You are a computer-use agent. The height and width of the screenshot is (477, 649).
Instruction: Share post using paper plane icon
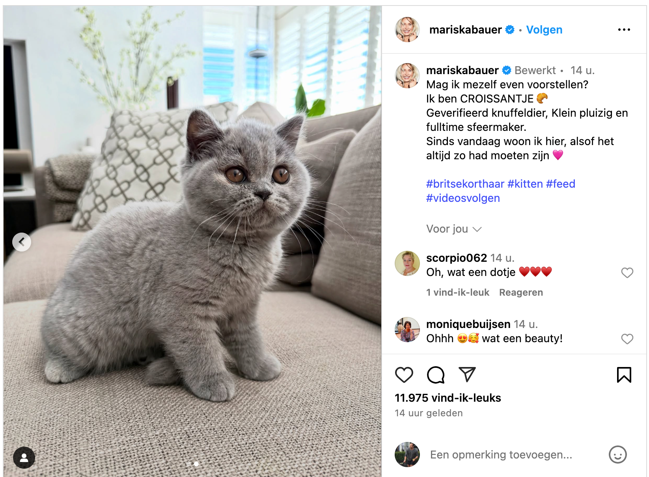(x=467, y=375)
